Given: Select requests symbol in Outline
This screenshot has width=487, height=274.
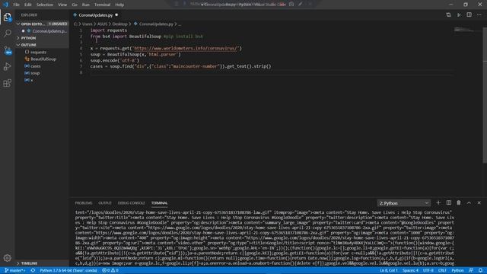Looking at the screenshot, I should point(38,53).
